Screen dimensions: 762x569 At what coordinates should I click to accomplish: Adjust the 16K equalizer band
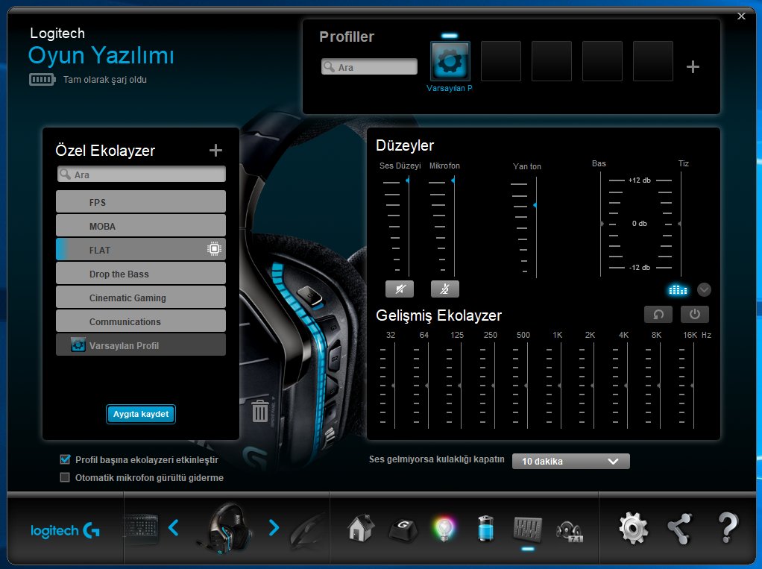click(x=693, y=386)
